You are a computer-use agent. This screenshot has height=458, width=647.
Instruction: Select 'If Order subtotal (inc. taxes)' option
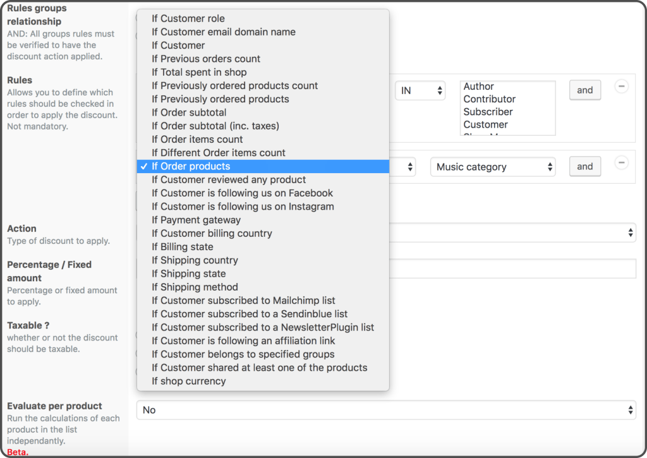point(215,126)
